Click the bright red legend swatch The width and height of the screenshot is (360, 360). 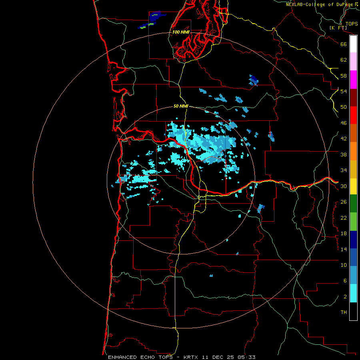coord(353,115)
